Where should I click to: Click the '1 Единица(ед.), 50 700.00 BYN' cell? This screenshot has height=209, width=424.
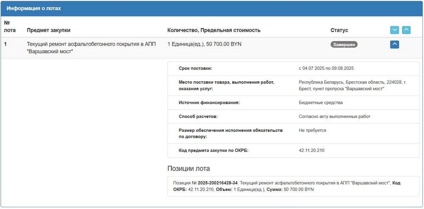204,44
